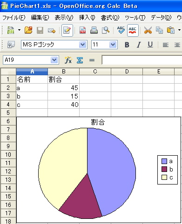Export directly as PDF icon
This screenshot has width=182, height=224.
(x=82, y=30)
